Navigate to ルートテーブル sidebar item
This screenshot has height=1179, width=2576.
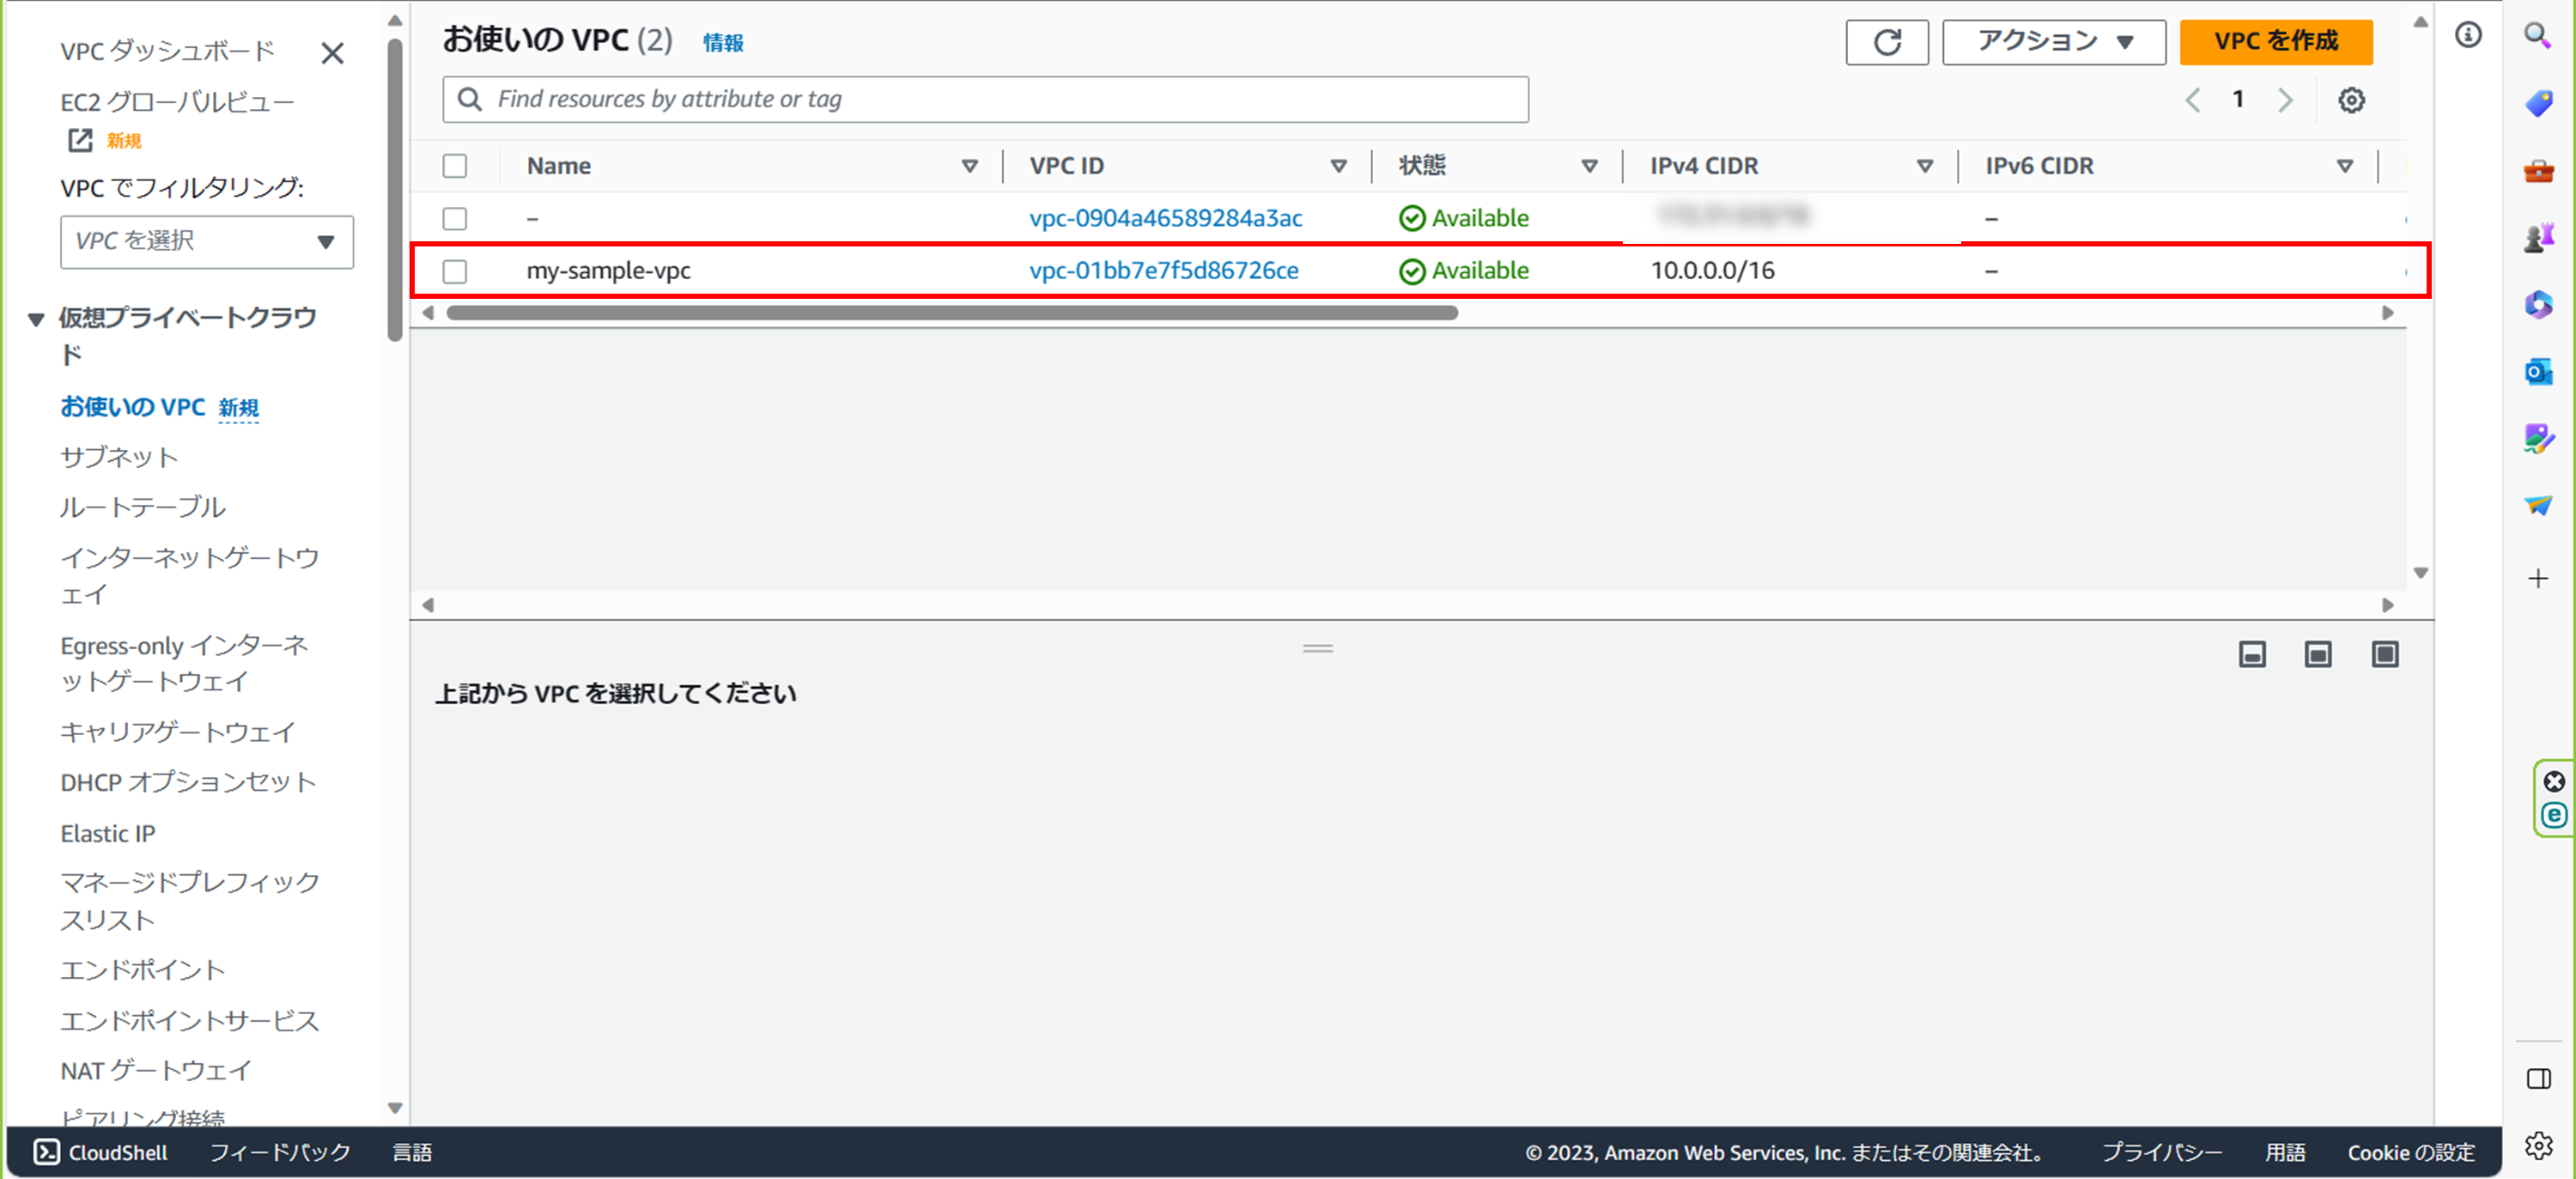click(x=143, y=507)
